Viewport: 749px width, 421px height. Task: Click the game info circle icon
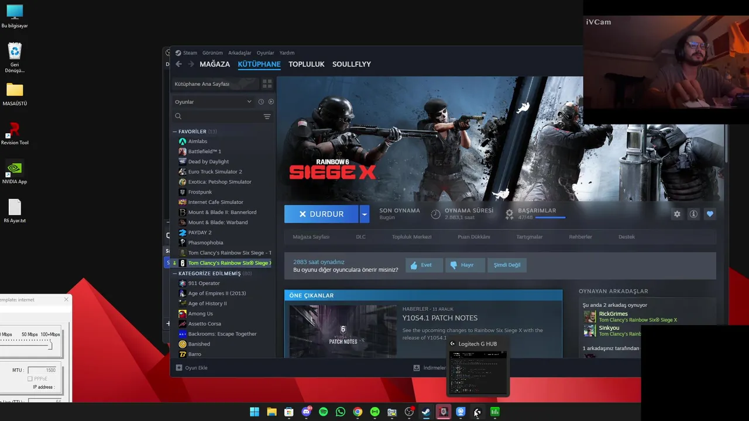[x=693, y=214]
